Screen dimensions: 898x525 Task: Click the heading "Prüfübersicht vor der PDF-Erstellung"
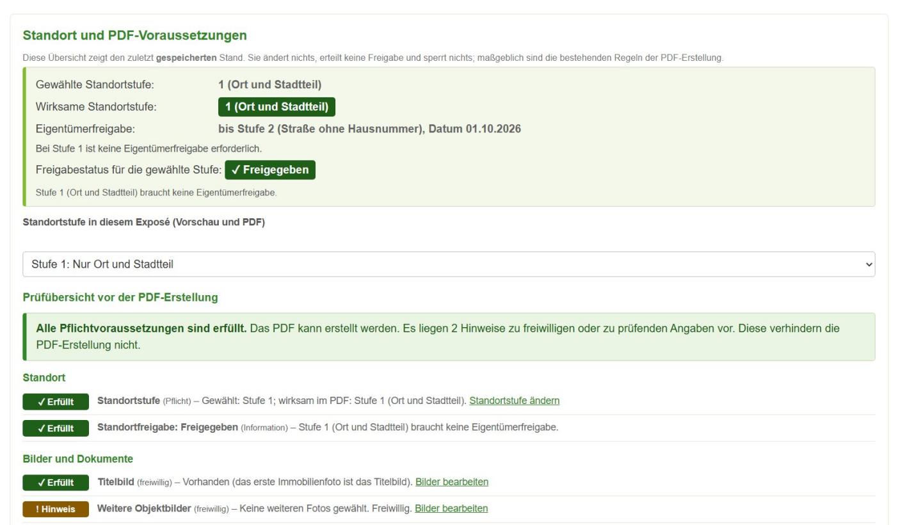120,298
